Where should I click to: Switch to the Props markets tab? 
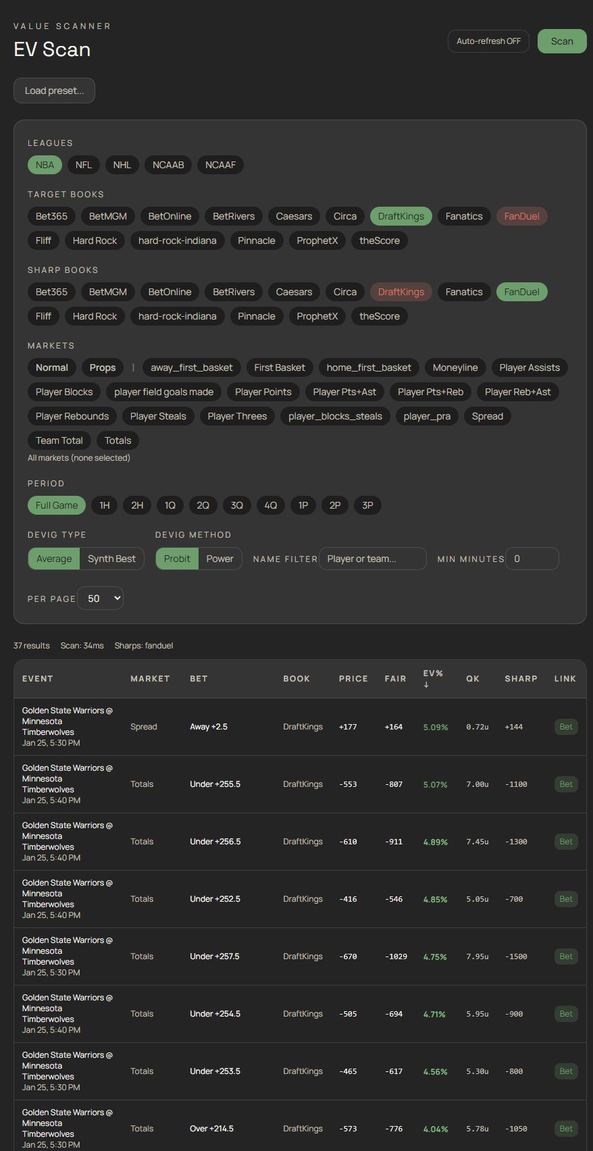[103, 367]
